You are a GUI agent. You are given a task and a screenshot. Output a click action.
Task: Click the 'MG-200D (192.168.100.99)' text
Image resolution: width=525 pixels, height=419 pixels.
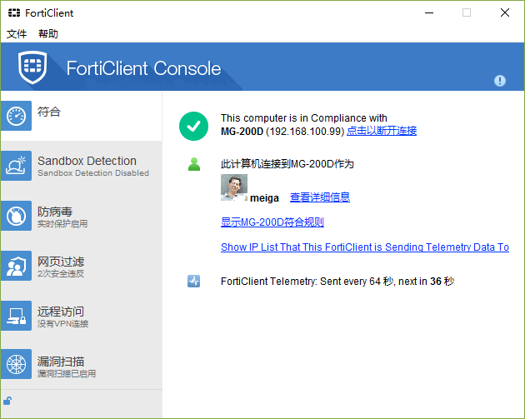pyautogui.click(x=282, y=131)
